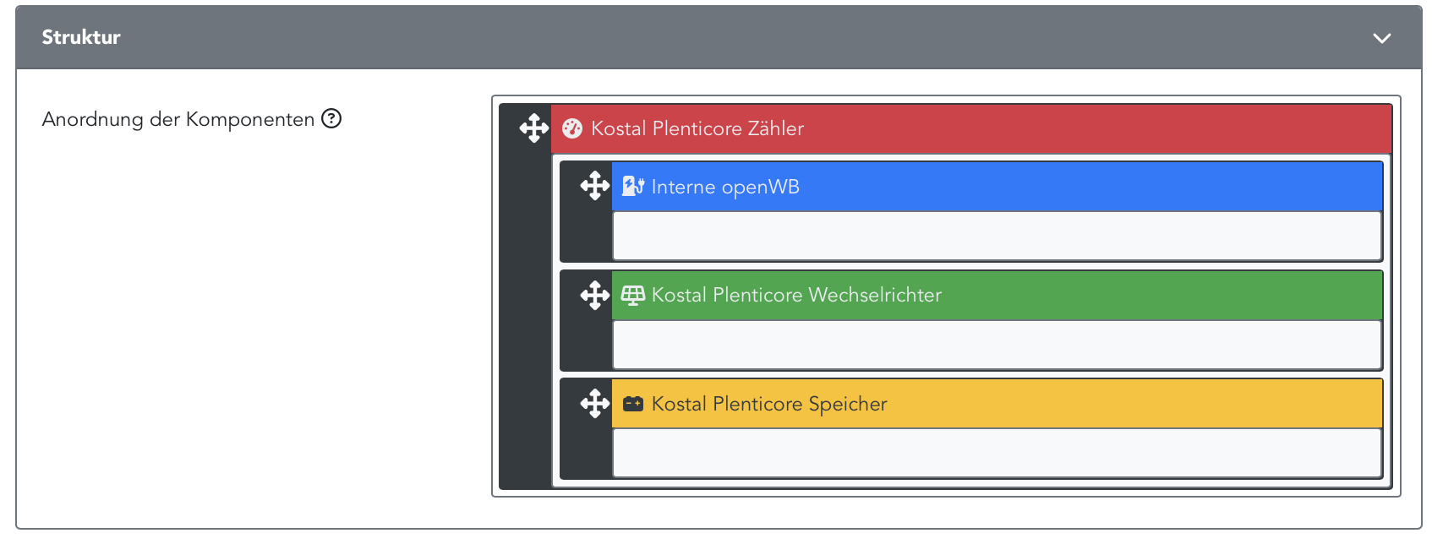The width and height of the screenshot is (1432, 544).
Task: Click the empty drop area under Speicher
Action: click(997, 453)
